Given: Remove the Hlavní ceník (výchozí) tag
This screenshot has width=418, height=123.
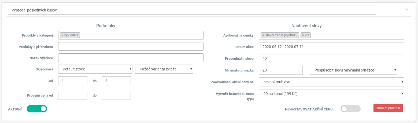Looking at the screenshot, I should 263,35.
